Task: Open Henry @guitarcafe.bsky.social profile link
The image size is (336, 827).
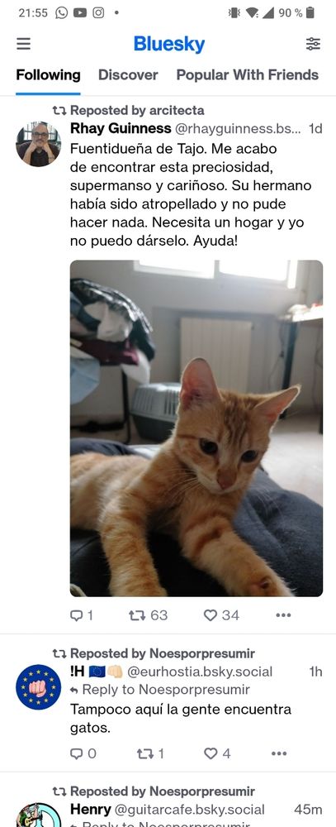Action: [168, 809]
